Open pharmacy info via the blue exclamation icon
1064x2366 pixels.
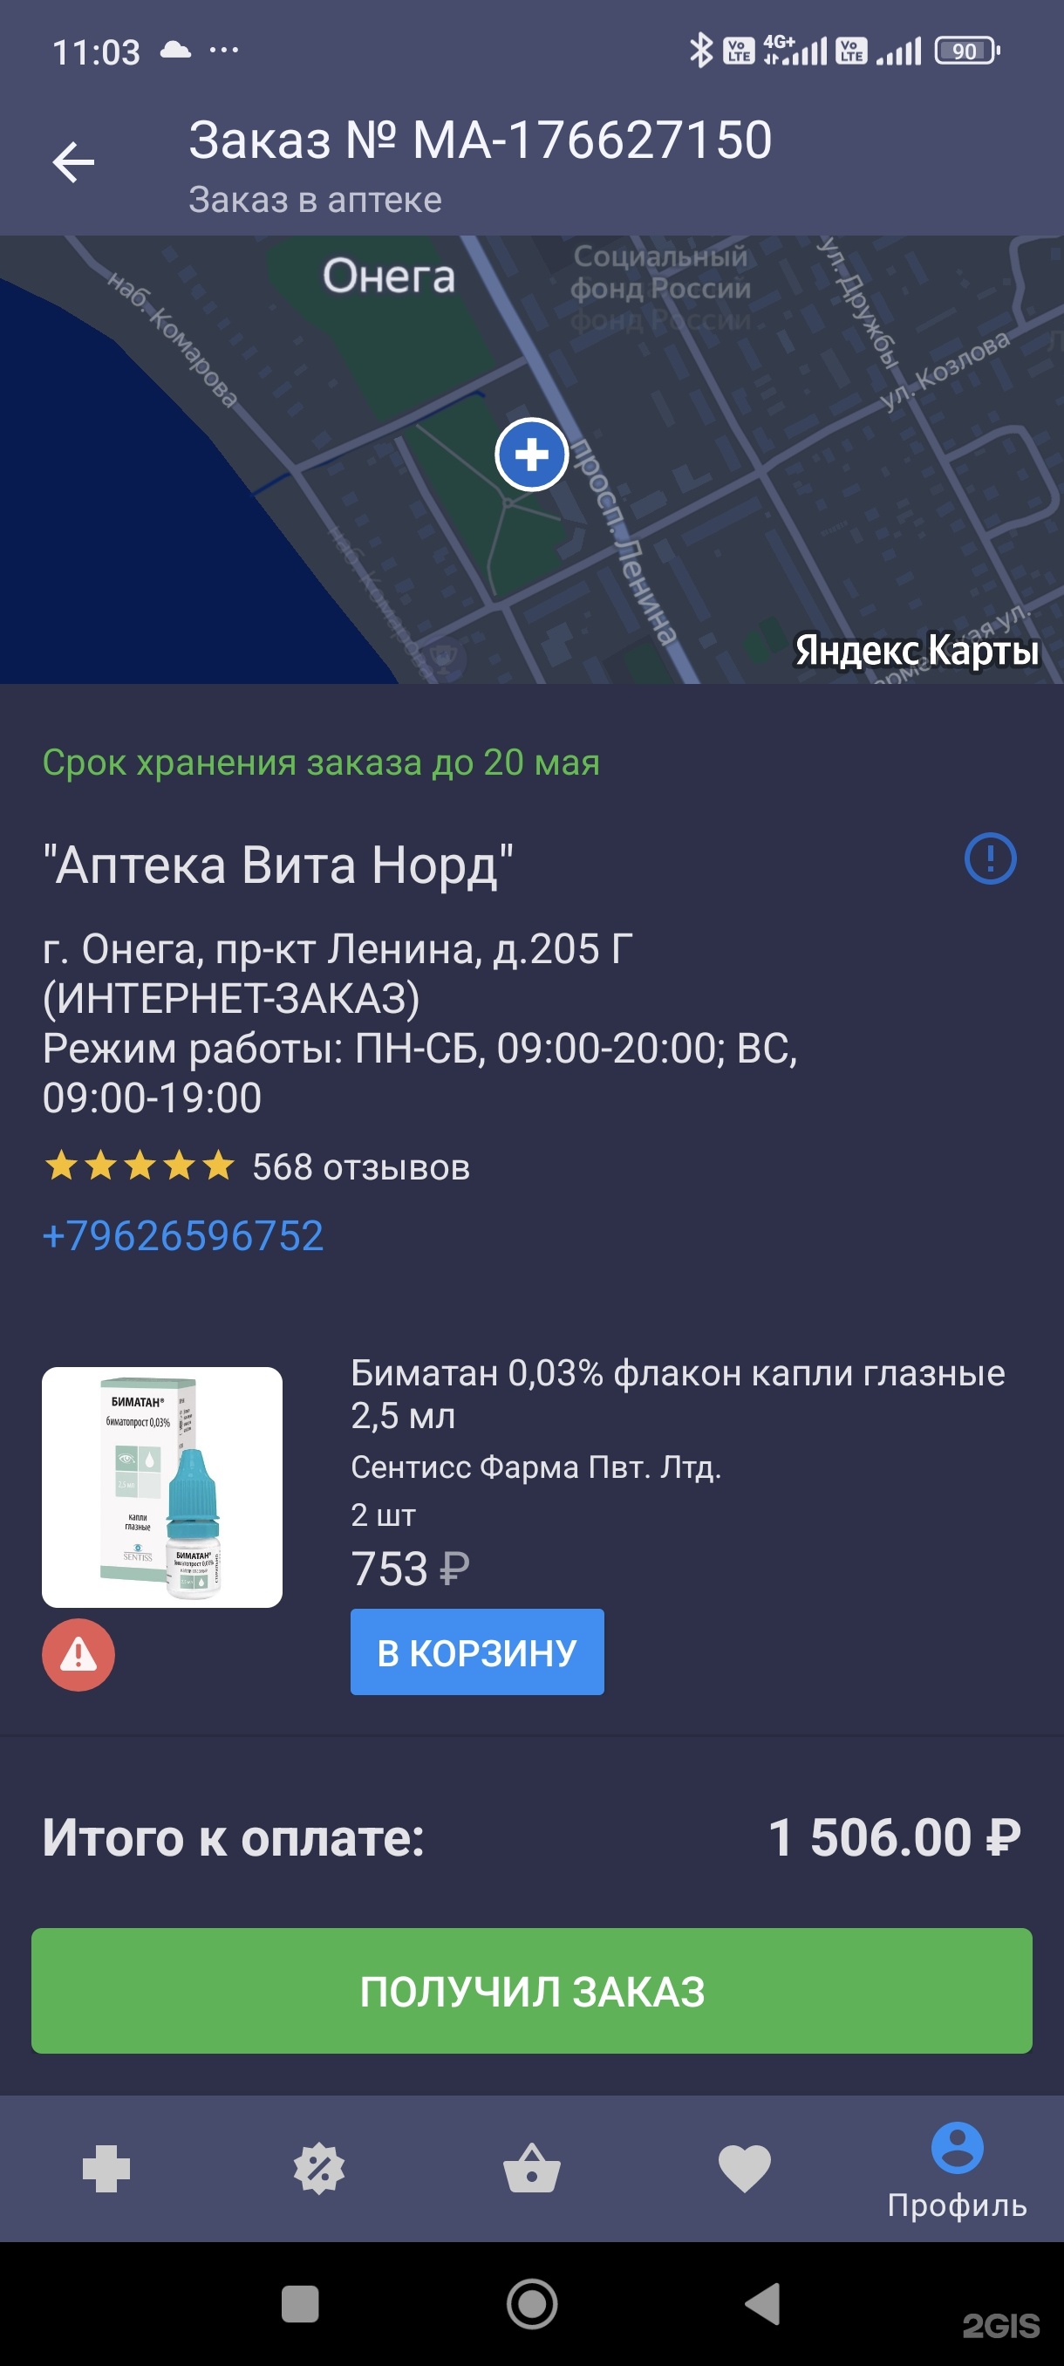(x=990, y=858)
